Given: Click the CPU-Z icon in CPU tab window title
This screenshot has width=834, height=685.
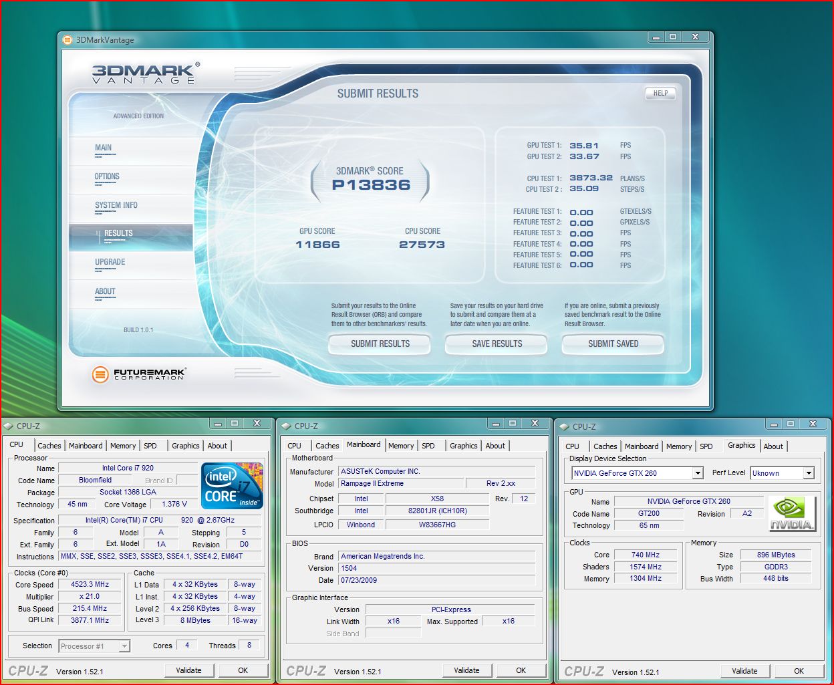Looking at the screenshot, I should tap(9, 426).
